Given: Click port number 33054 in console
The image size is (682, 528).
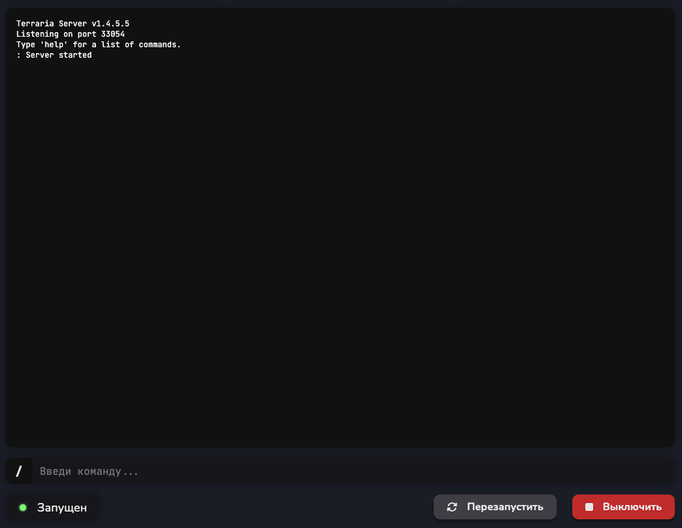Looking at the screenshot, I should pyautogui.click(x=113, y=34).
